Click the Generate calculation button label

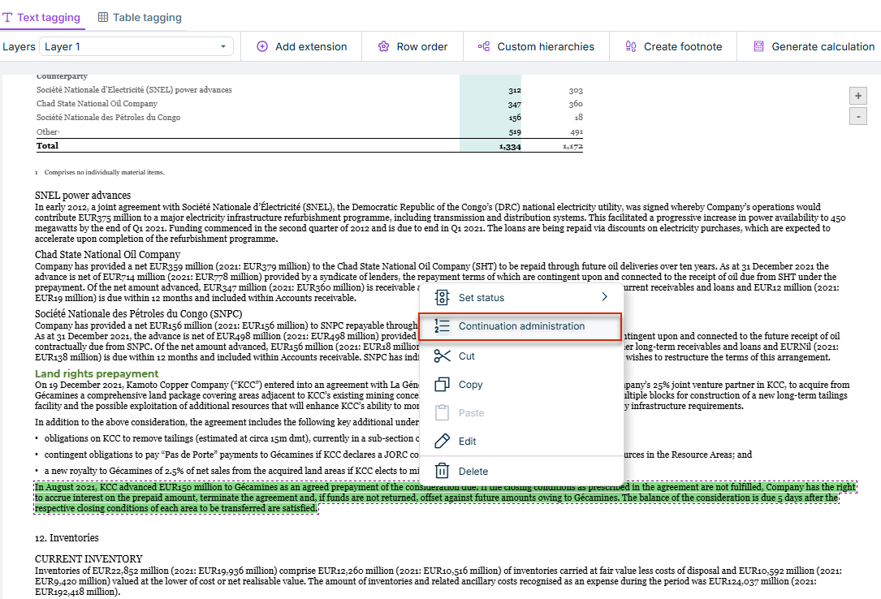823,46
